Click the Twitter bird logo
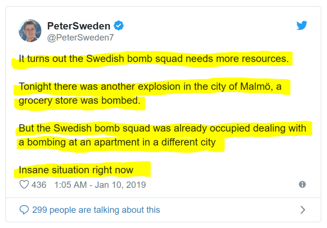Screen dimensions: 327x228 click(x=302, y=26)
